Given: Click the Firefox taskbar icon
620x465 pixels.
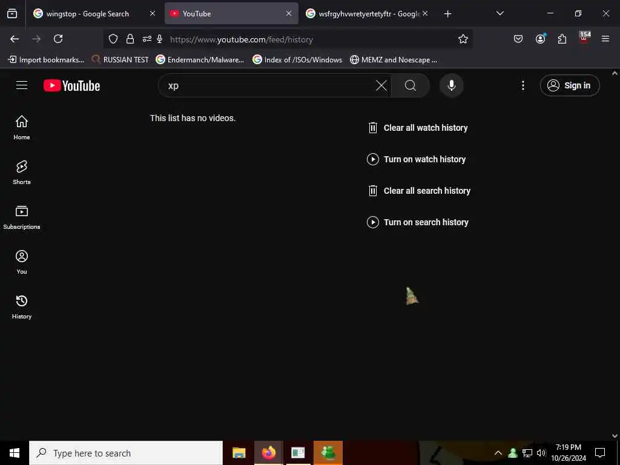Looking at the screenshot, I should tap(268, 453).
